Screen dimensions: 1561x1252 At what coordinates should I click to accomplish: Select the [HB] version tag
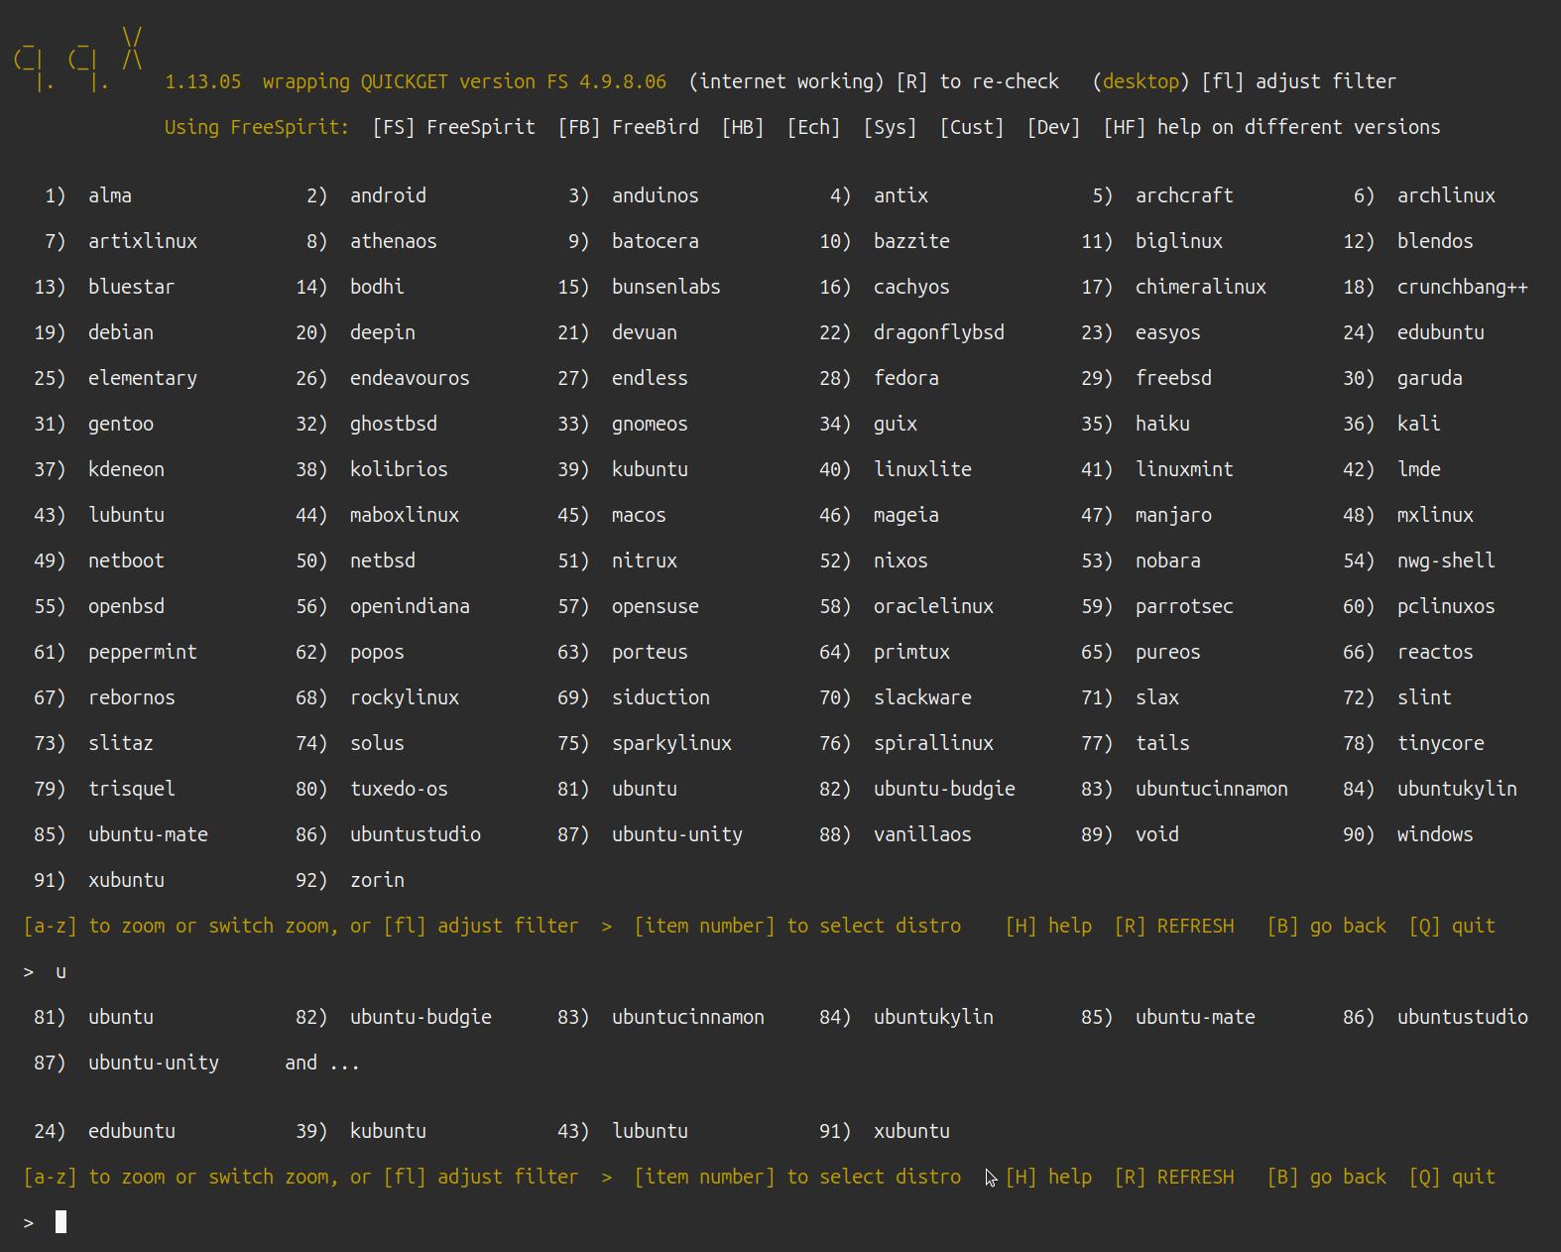point(743,127)
